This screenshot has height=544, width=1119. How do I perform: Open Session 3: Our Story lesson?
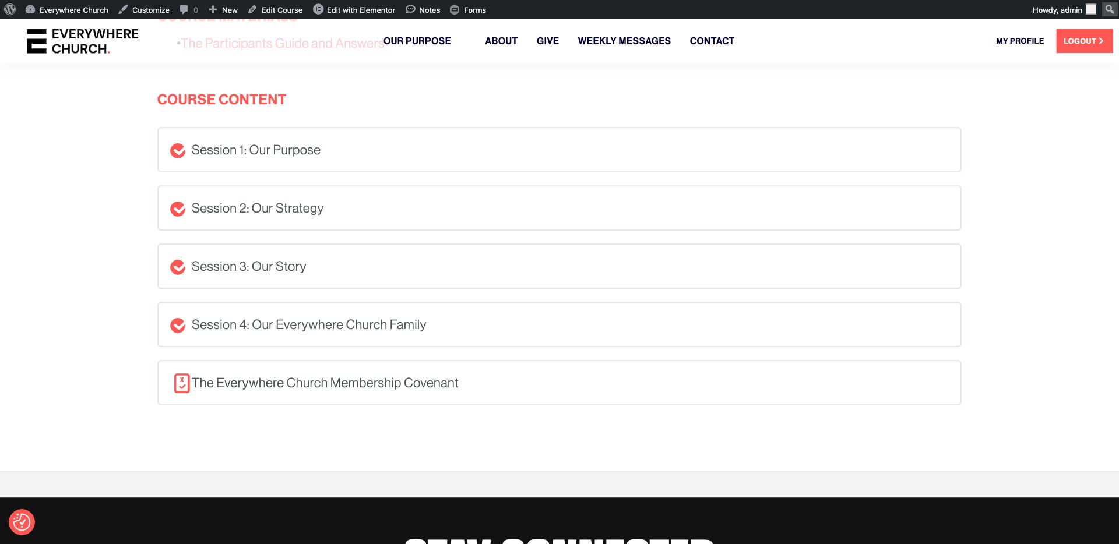pyautogui.click(x=559, y=266)
